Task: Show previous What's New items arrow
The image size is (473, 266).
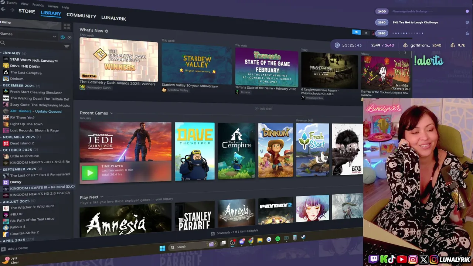Action: click(x=399, y=53)
